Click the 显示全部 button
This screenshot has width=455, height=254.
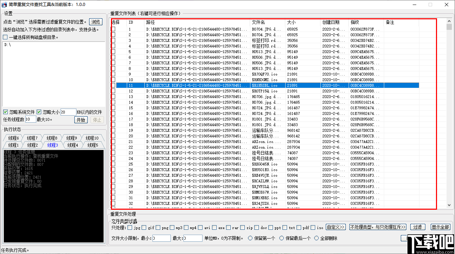click(440, 227)
